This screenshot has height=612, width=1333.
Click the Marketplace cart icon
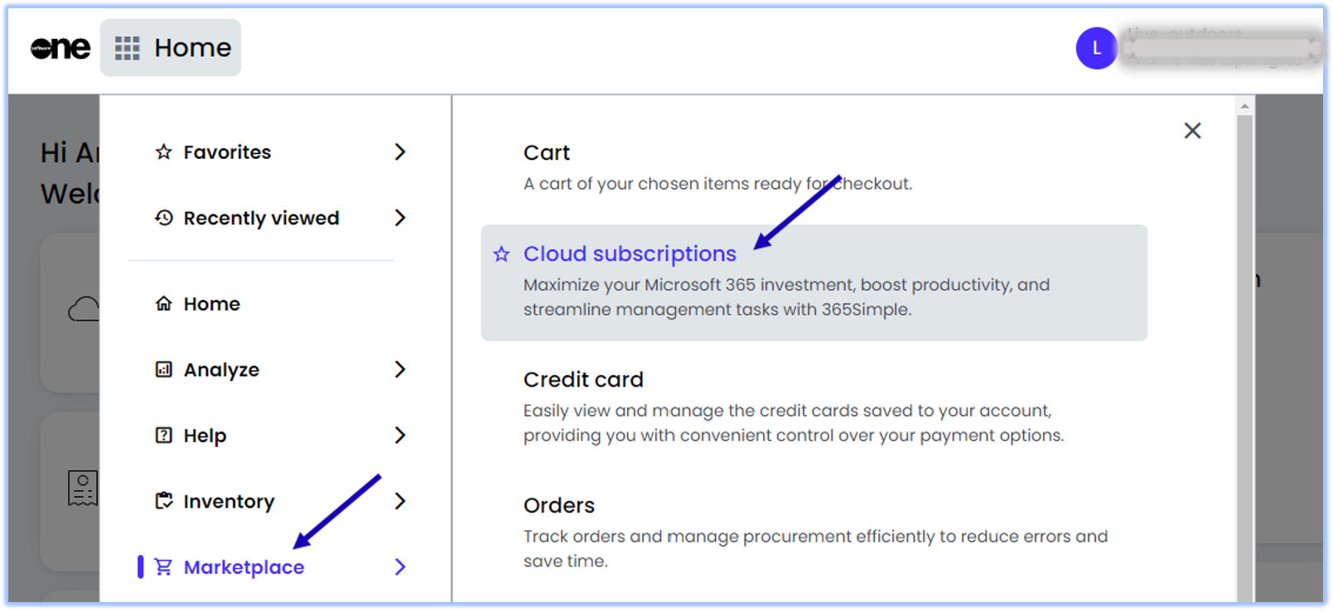[x=164, y=567]
